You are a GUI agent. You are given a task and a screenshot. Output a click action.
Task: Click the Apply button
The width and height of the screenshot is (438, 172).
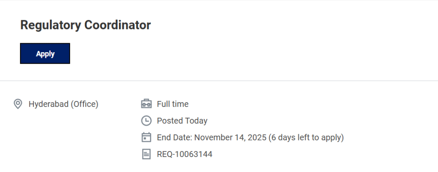point(45,53)
